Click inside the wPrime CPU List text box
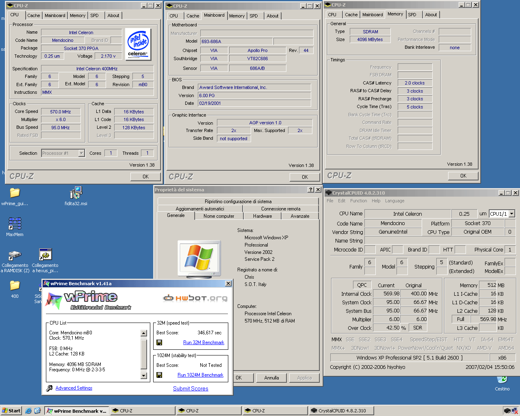 coord(94,354)
